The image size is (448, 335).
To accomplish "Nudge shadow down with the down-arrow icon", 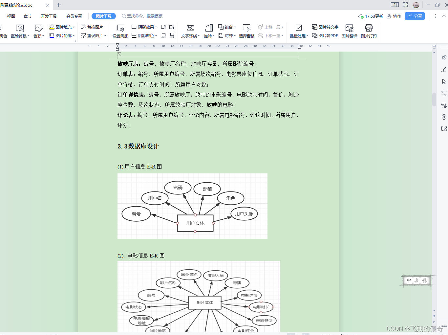I will coord(172,27).
